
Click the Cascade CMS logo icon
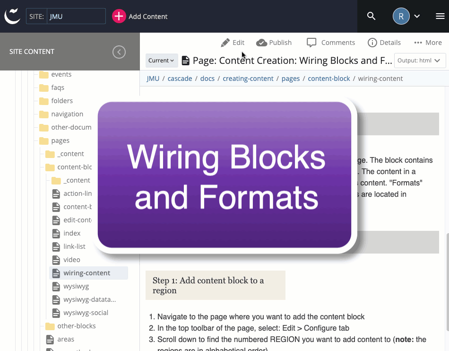click(12, 16)
